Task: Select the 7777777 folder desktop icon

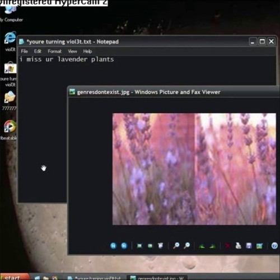Action: (x=10, y=101)
